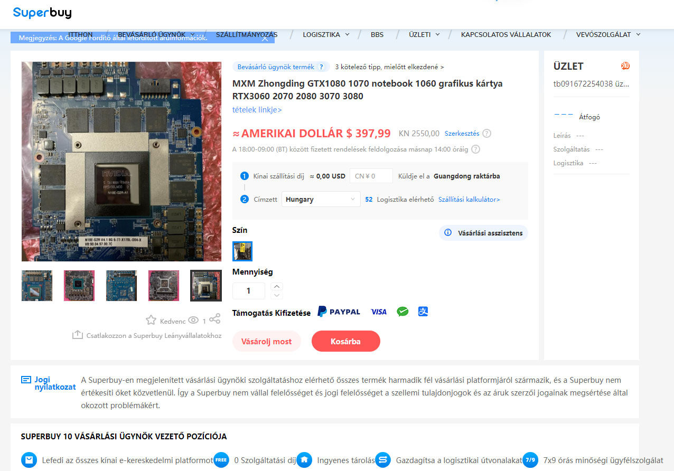The width and height of the screenshot is (674, 471).
Task: Click the house icon for Ingyenes tárolás
Action: 304,460
